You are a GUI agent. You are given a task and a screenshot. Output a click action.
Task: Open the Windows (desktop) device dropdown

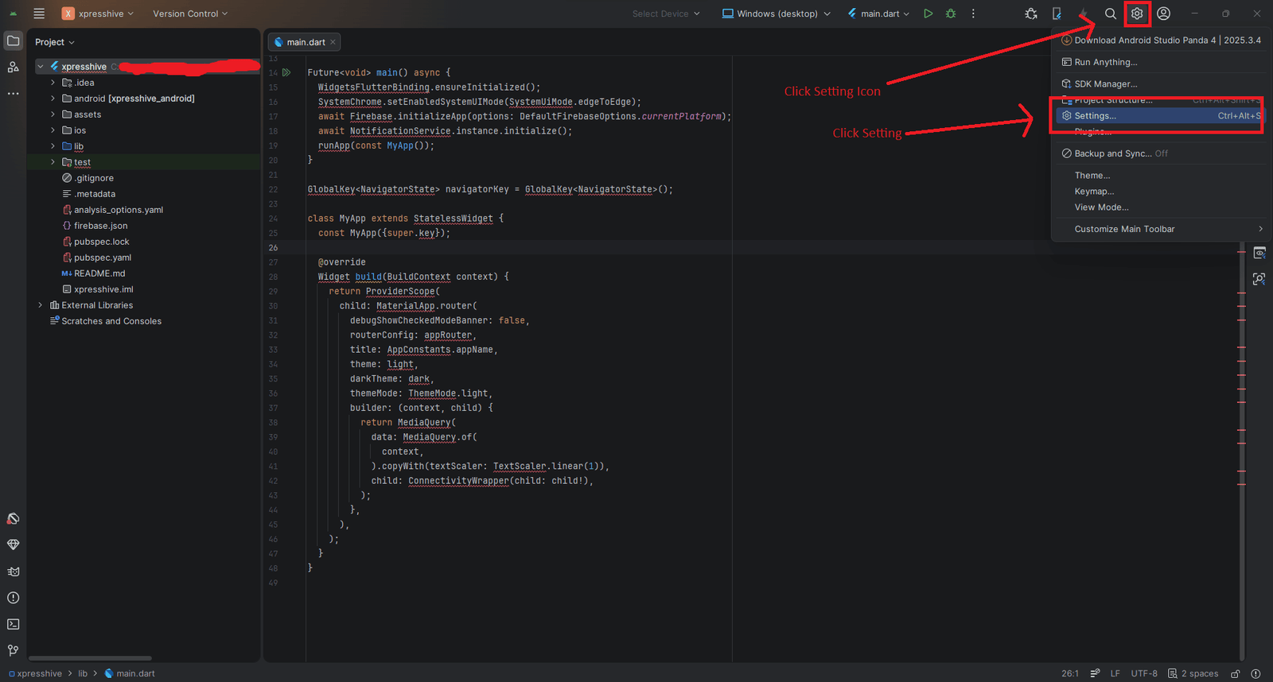(777, 14)
